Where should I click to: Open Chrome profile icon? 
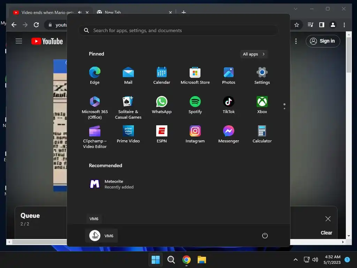pos(333,25)
